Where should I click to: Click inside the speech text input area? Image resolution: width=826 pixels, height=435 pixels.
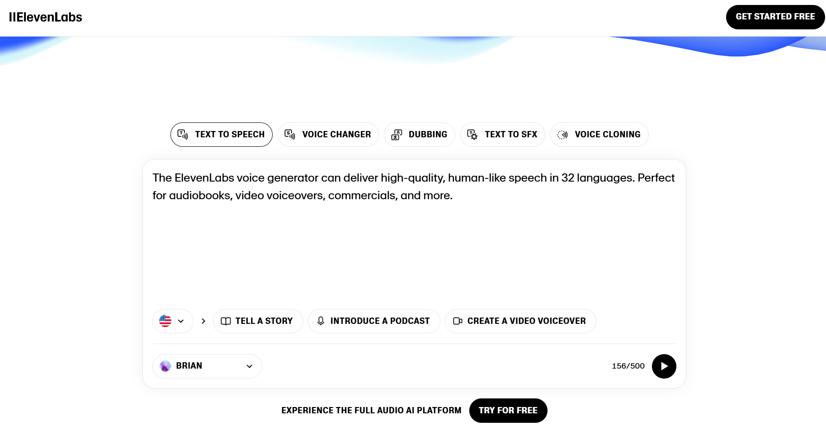414,235
